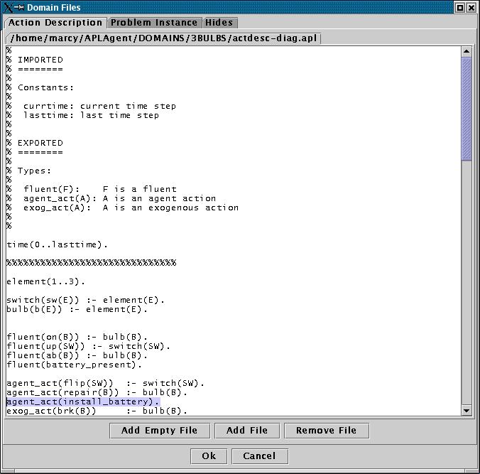Select the Hides tab
The height and width of the screenshot is (474, 480).
click(219, 23)
